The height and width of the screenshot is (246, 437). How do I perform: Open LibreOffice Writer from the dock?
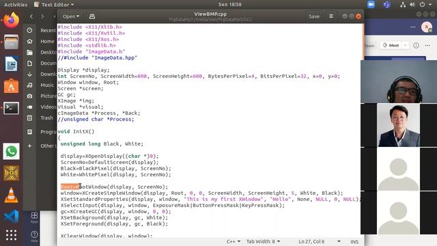[x=11, y=64]
